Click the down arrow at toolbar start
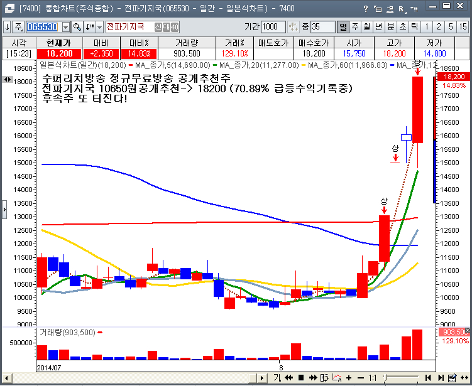472x386 pixels. 7,27
